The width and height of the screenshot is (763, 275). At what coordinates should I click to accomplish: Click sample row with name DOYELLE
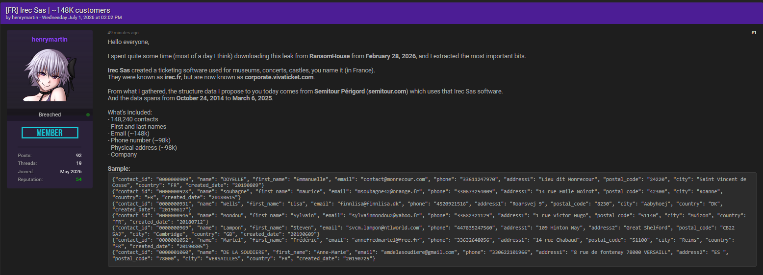[429, 182]
